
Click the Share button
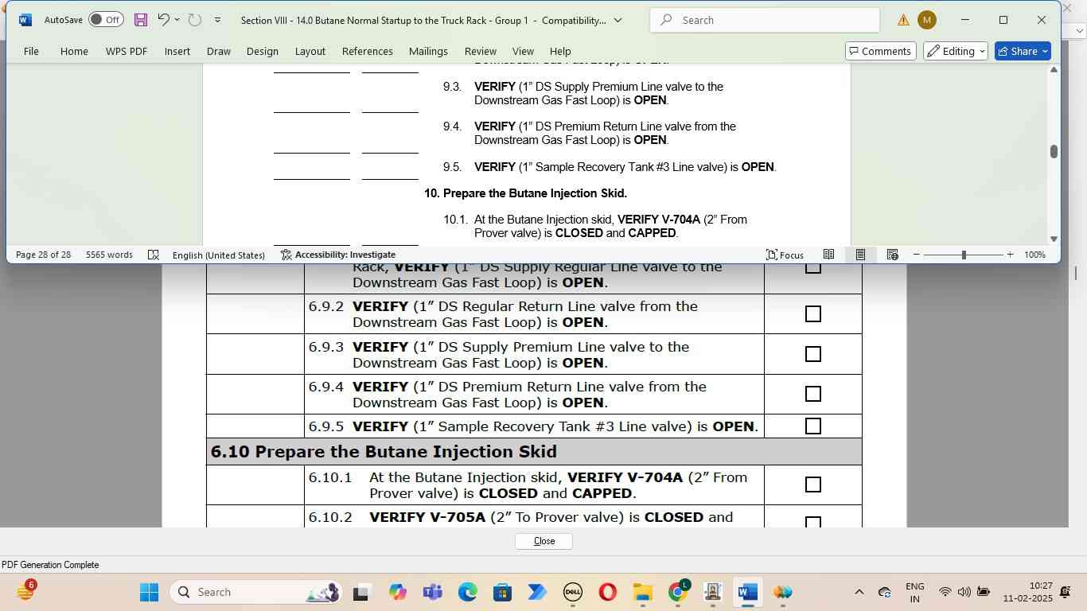click(1023, 51)
